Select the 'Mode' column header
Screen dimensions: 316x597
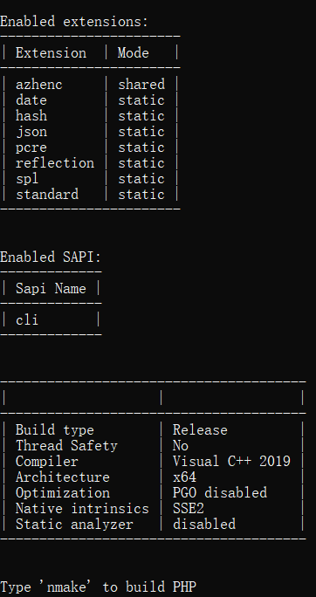134,52
